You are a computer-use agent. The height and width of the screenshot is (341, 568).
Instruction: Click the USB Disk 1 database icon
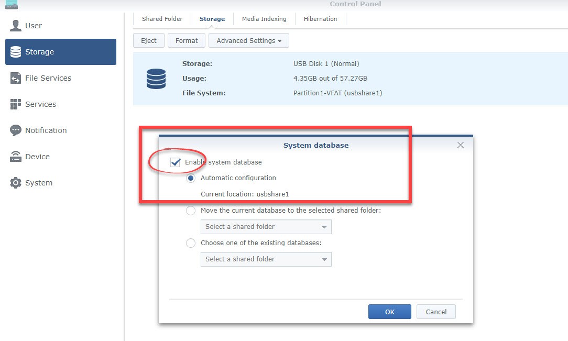click(156, 79)
